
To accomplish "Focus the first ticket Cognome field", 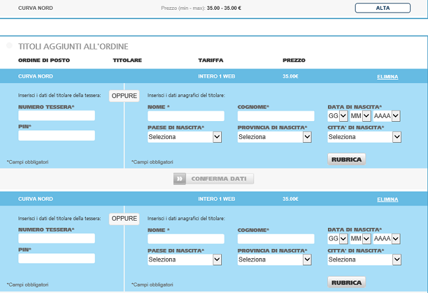I will 276,116.
